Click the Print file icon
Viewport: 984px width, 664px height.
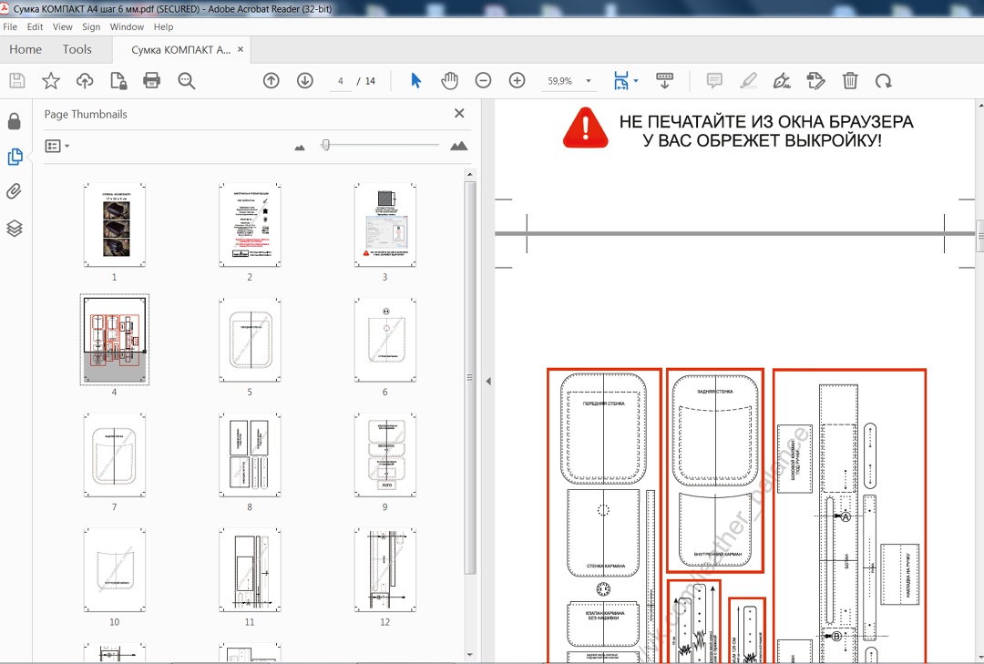(x=152, y=81)
